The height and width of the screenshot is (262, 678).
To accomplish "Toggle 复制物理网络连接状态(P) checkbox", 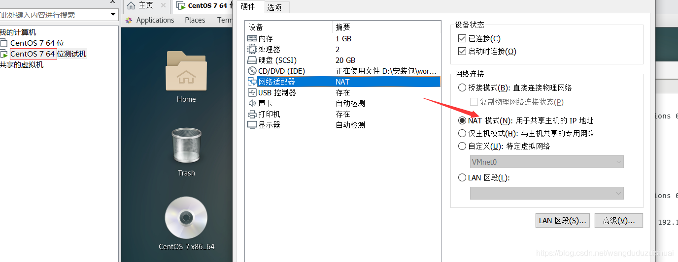I will pyautogui.click(x=474, y=102).
